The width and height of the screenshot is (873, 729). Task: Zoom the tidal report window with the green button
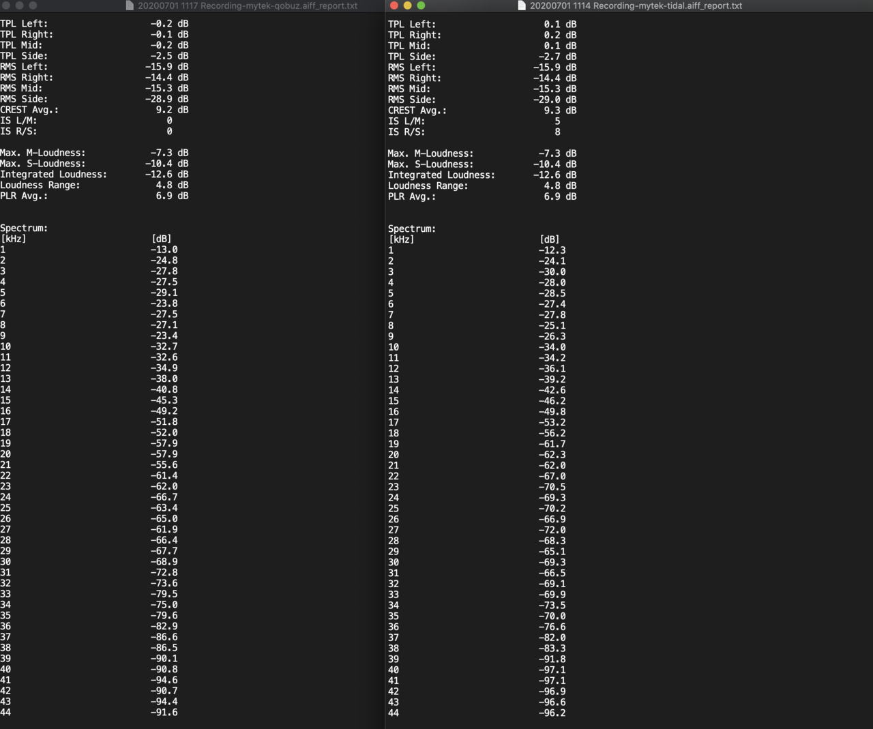pyautogui.click(x=421, y=5)
